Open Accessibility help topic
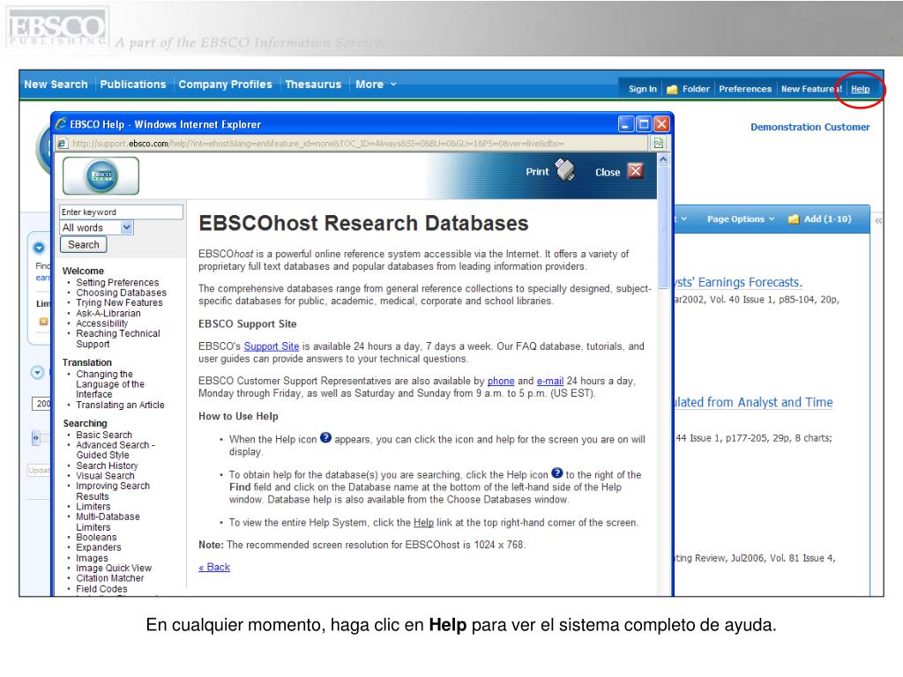This screenshot has height=677, width=903. 102,323
